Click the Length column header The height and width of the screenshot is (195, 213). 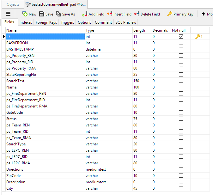(142, 30)
